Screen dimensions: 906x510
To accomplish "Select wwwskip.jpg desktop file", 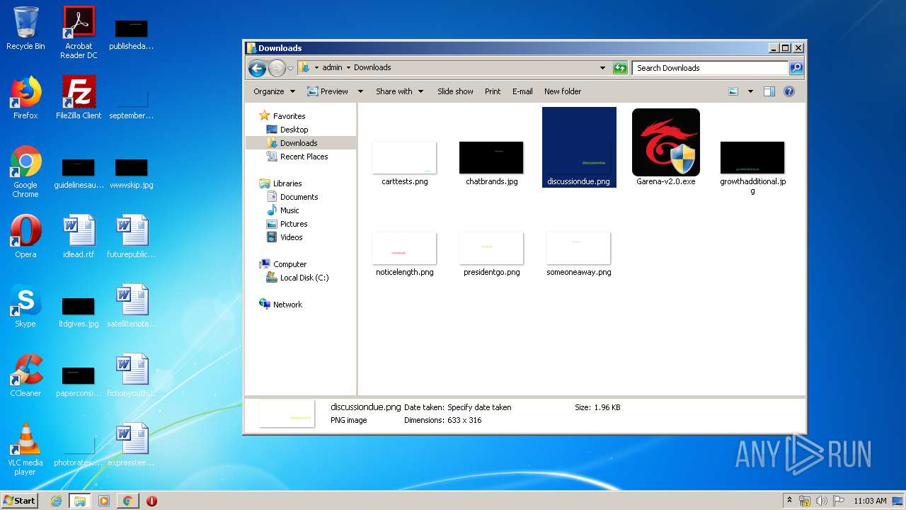I will [x=132, y=174].
